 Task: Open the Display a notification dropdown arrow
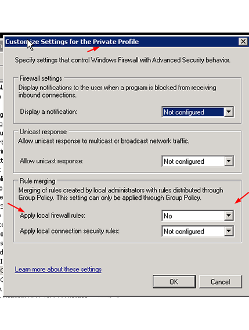pyautogui.click(x=229, y=112)
